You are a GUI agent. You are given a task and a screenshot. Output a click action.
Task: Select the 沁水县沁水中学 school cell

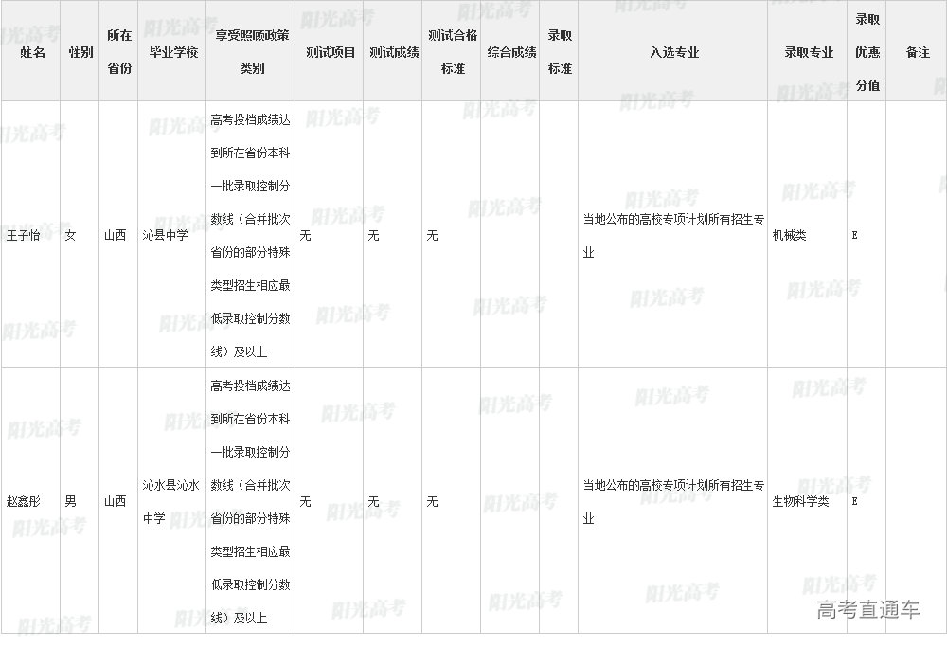click(170, 501)
